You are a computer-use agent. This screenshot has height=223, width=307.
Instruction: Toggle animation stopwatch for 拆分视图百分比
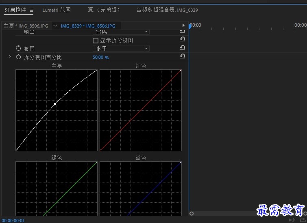[18, 57]
